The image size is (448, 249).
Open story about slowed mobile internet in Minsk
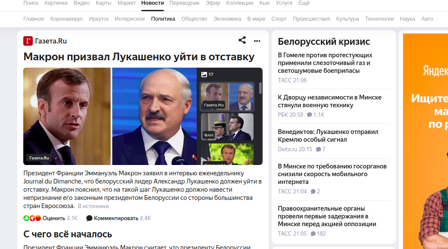coord(332,174)
